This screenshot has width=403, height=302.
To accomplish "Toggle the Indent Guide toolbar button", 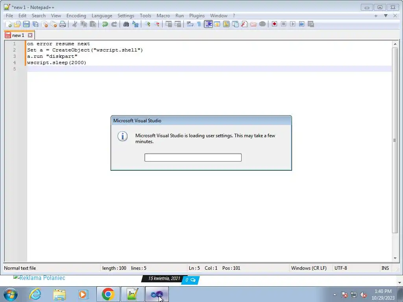I will point(208,24).
